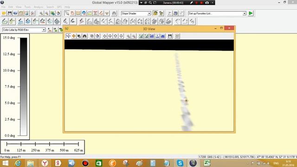Click the green Run favorite play button
This screenshot has height=167, width=297.
(251, 13)
